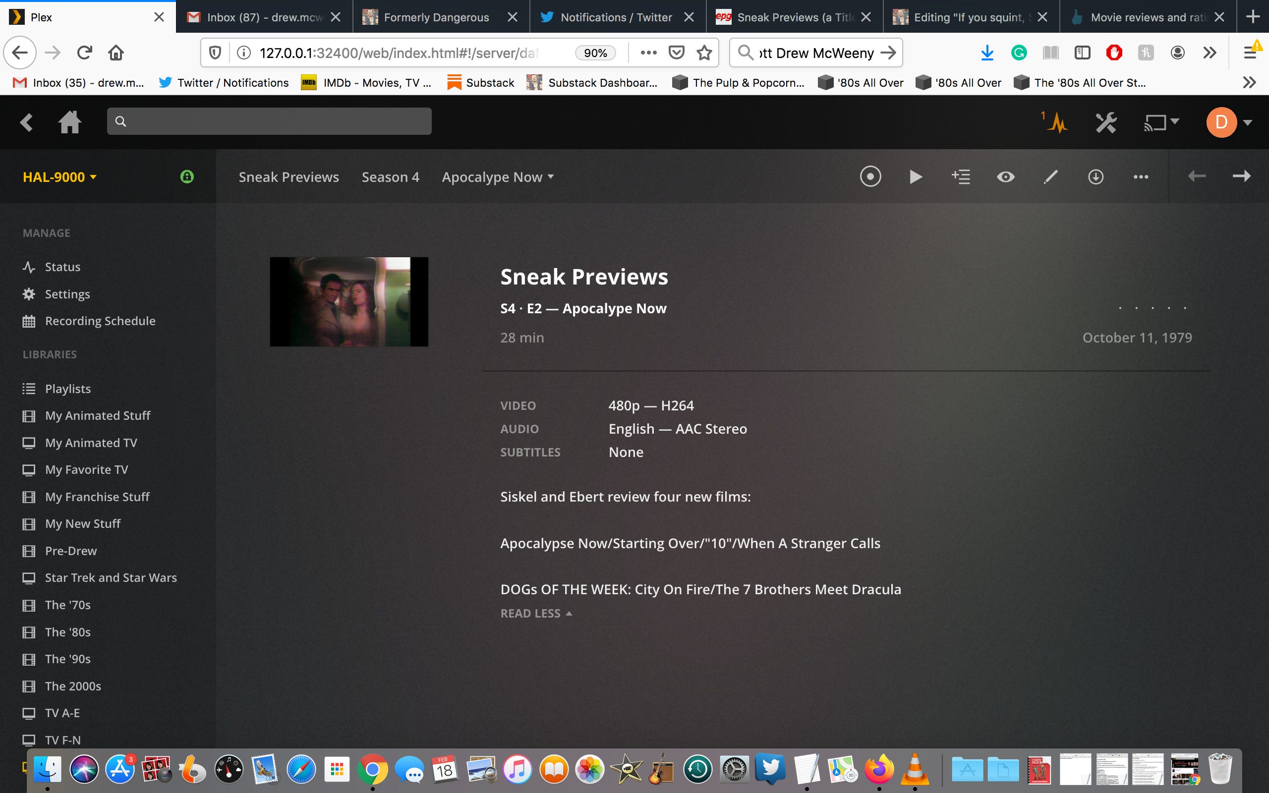This screenshot has height=793, width=1269.
Task: Expand the HAL-9000 server dropdown
Action: point(60,177)
